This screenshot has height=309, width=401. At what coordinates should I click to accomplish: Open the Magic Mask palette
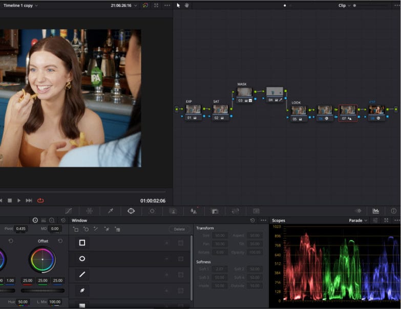[173, 211]
